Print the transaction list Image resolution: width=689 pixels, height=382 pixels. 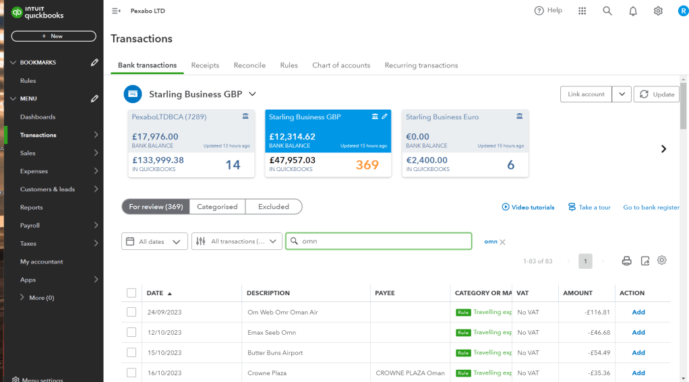[626, 261]
